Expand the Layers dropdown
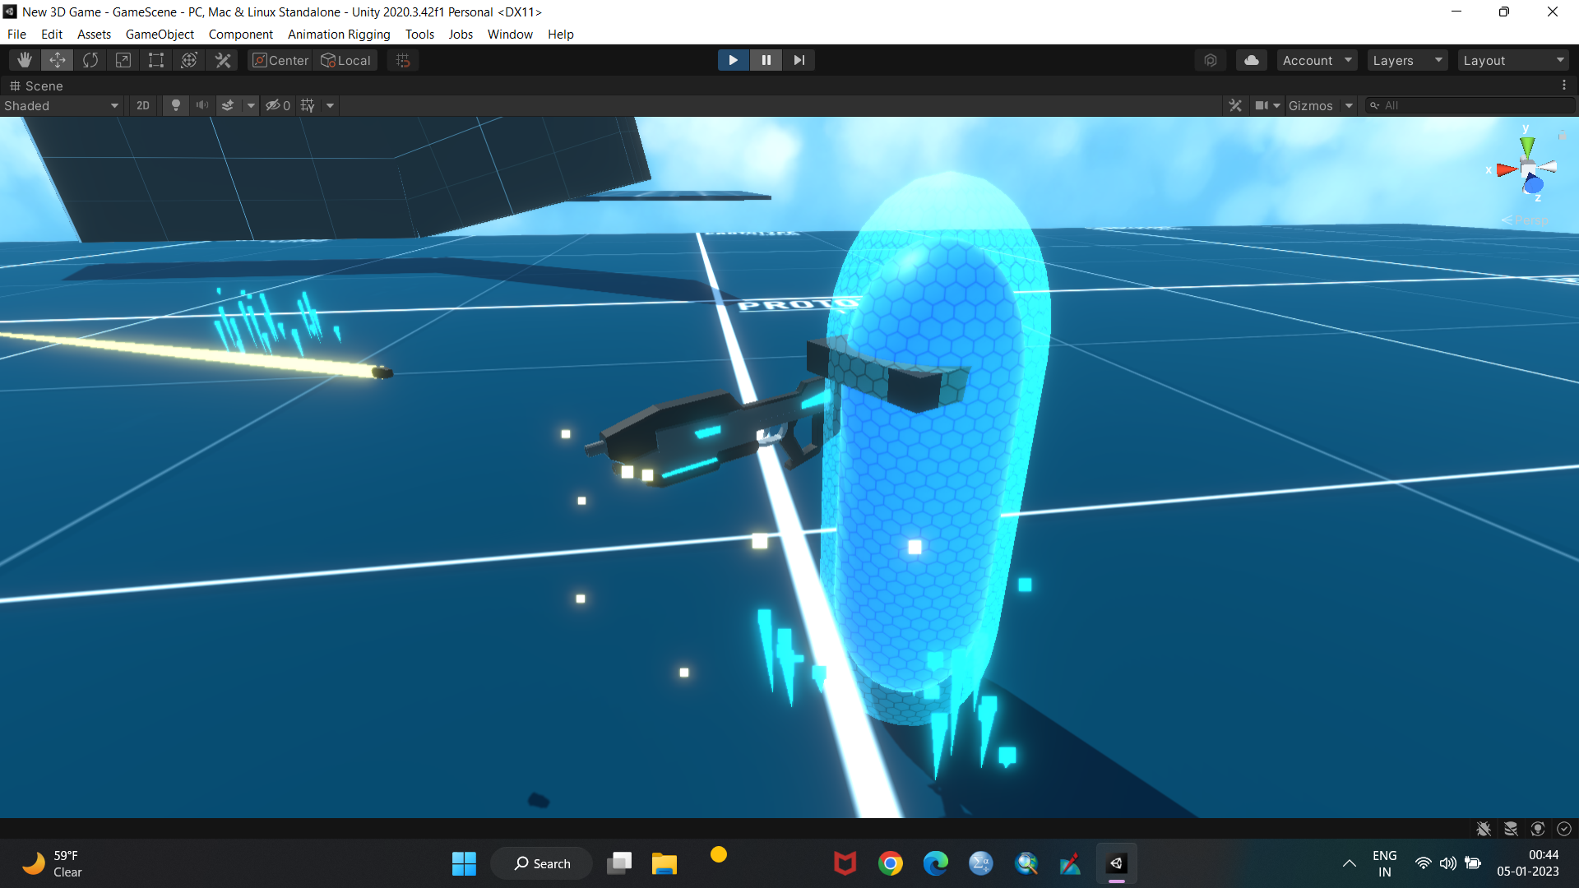The image size is (1579, 888). (1407, 60)
